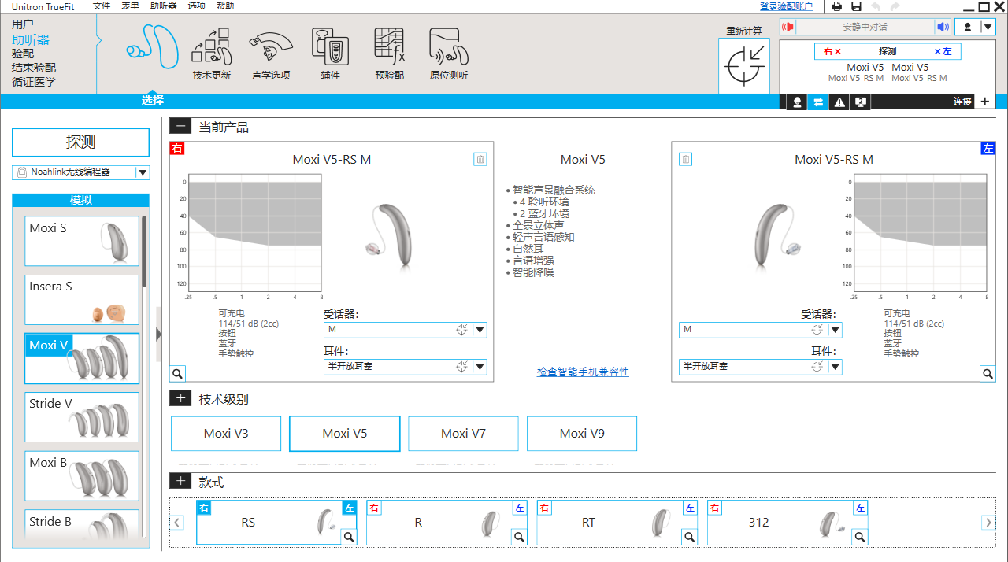
Task: Open the help monitor question icon
Action: 861,102
